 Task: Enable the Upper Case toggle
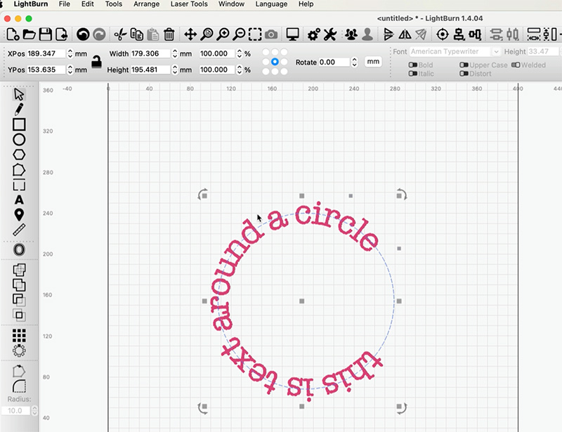coord(464,65)
